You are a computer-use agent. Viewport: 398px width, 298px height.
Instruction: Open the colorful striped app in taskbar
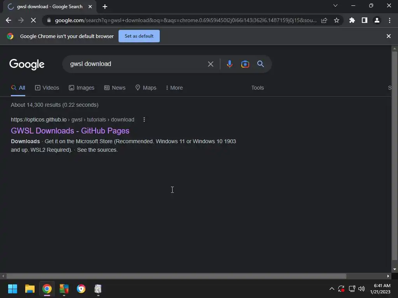coord(64,289)
